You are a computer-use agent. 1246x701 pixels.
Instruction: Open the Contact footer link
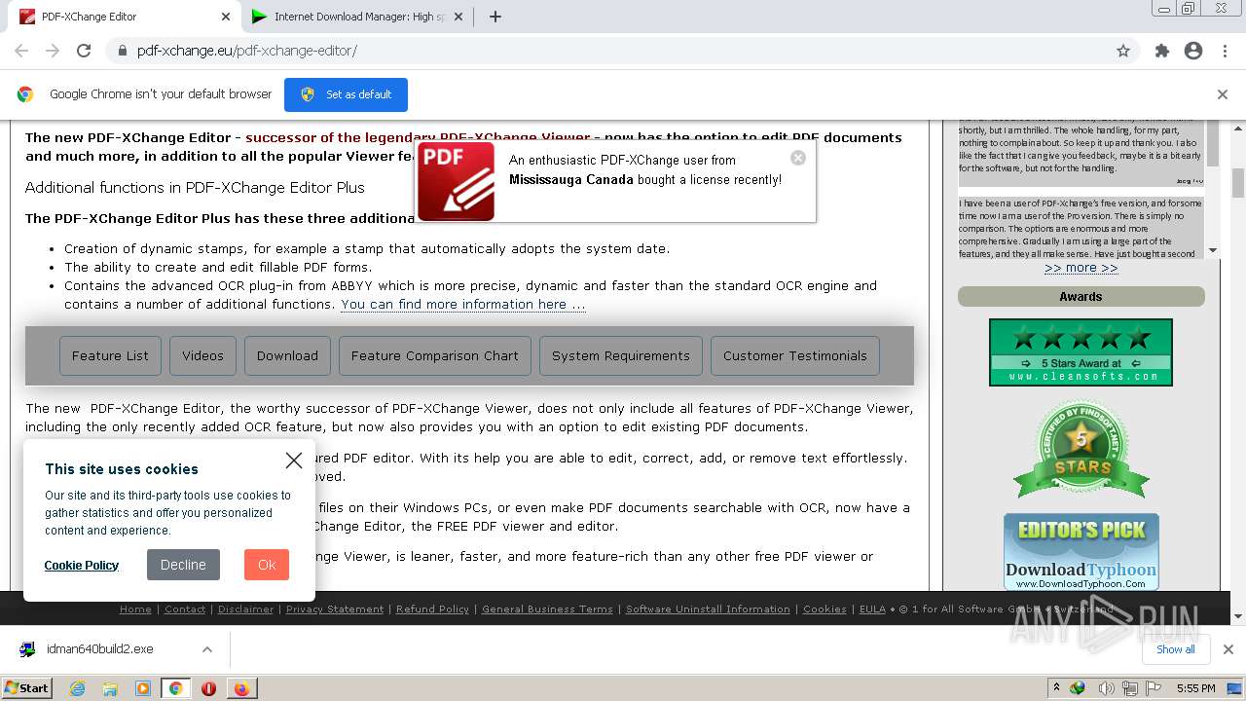[185, 609]
